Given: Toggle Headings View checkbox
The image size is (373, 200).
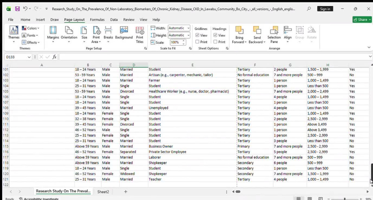Looking at the screenshot, I should (215, 35).
